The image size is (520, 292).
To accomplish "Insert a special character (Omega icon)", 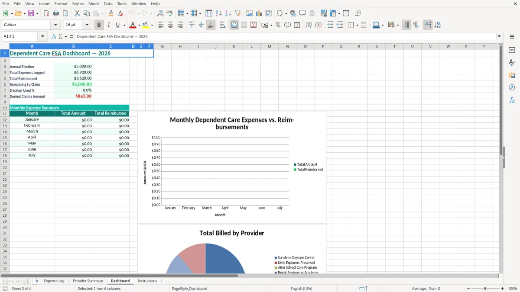I will 279,13.
